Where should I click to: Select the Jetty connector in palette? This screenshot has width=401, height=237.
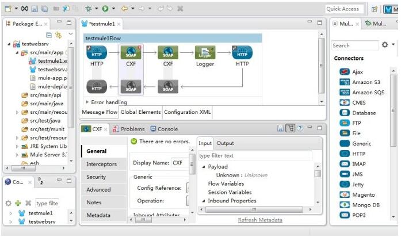[x=358, y=185]
